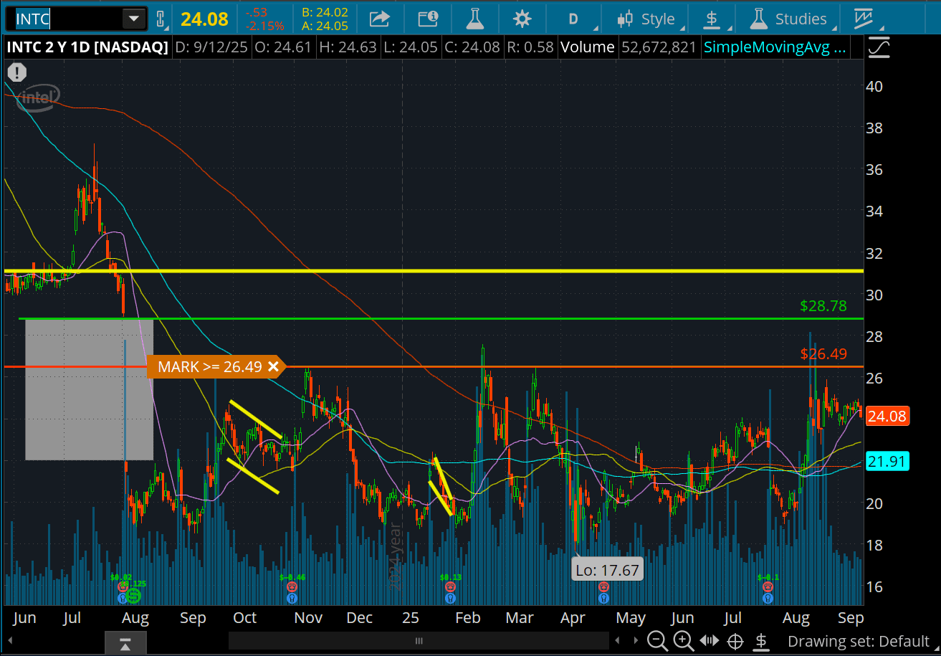Click the horizontal expand arrows icon
Screen dimensions: 941x656
[709, 641]
